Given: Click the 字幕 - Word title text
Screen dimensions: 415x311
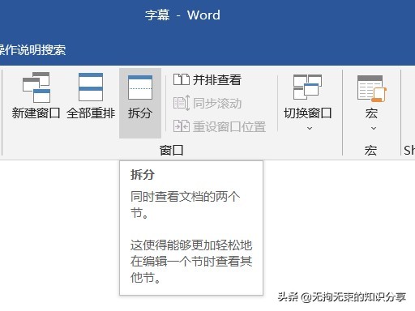Looking at the screenshot, I should [x=182, y=15].
